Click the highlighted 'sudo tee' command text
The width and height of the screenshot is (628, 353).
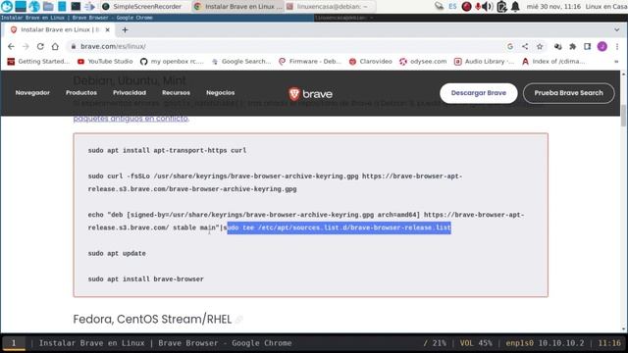coord(339,227)
